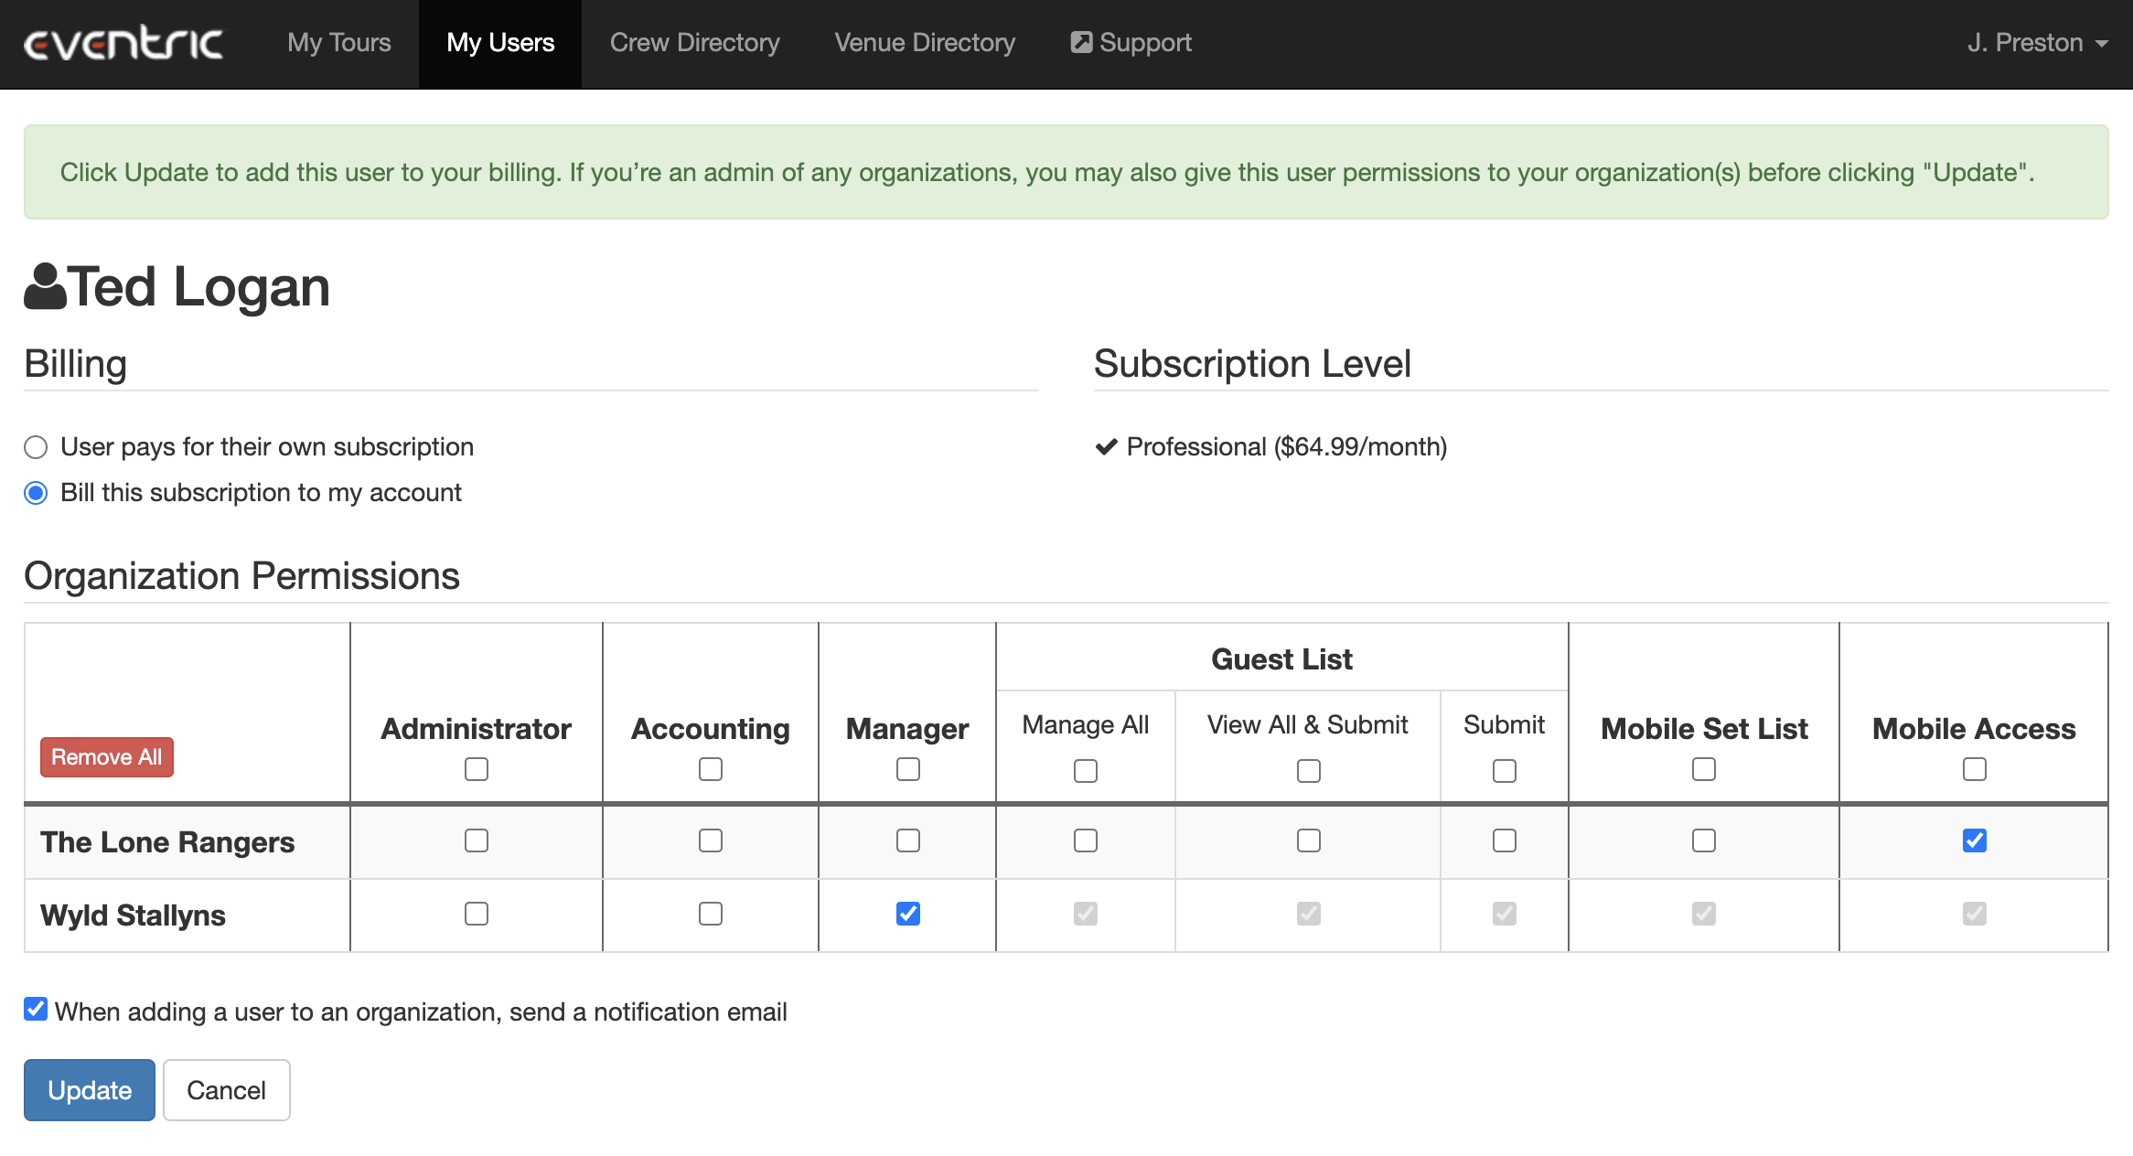Go to Venue Directory

(925, 43)
